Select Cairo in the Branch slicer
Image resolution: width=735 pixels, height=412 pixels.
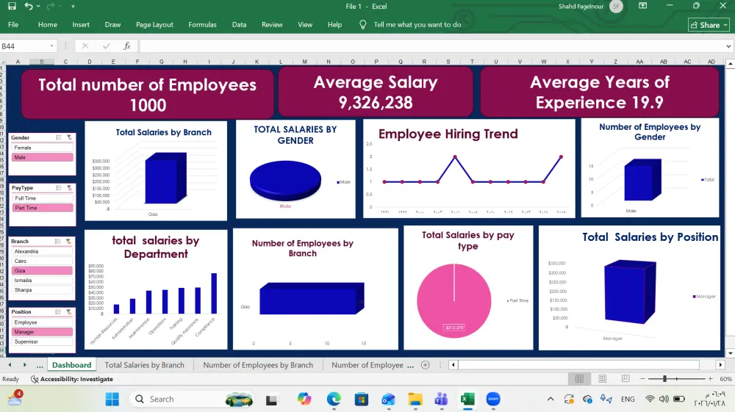coord(42,261)
